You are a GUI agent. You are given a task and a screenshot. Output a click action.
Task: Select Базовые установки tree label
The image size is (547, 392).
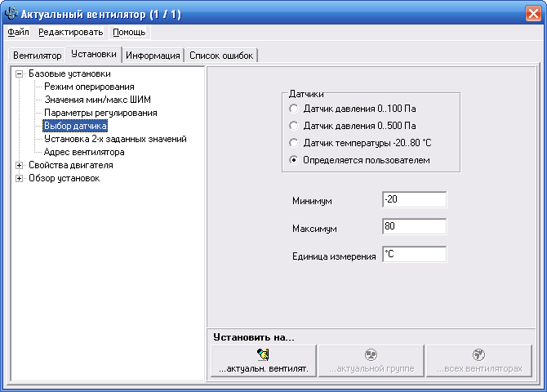click(x=69, y=73)
